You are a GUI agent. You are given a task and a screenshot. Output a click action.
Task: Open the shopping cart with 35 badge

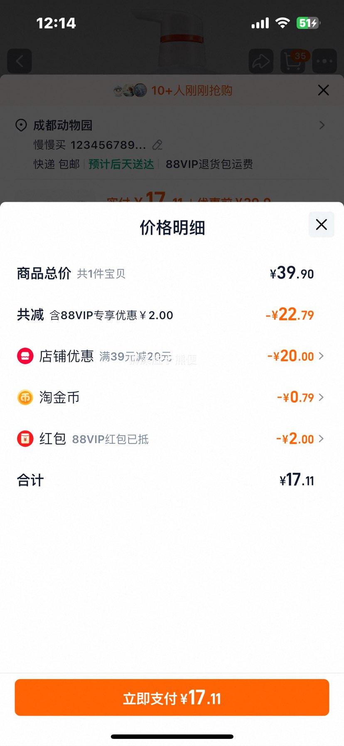click(x=293, y=61)
